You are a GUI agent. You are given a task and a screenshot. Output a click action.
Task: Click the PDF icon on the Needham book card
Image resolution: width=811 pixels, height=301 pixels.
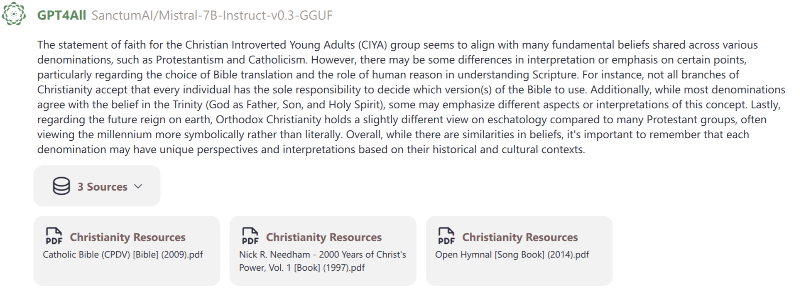(x=250, y=236)
